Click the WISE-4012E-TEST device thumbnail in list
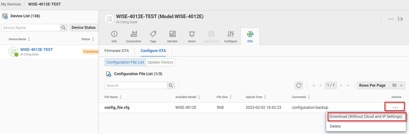The width and height of the screenshot is (409, 134). [13, 52]
